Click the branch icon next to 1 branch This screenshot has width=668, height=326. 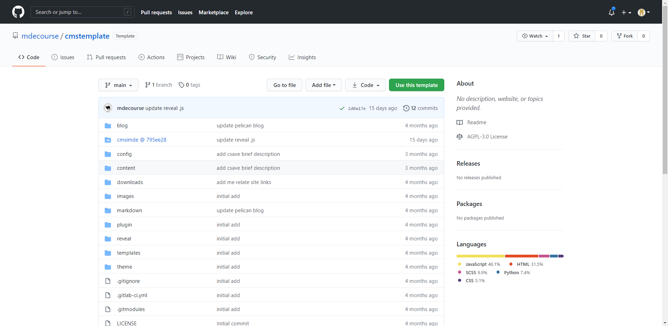click(x=148, y=85)
